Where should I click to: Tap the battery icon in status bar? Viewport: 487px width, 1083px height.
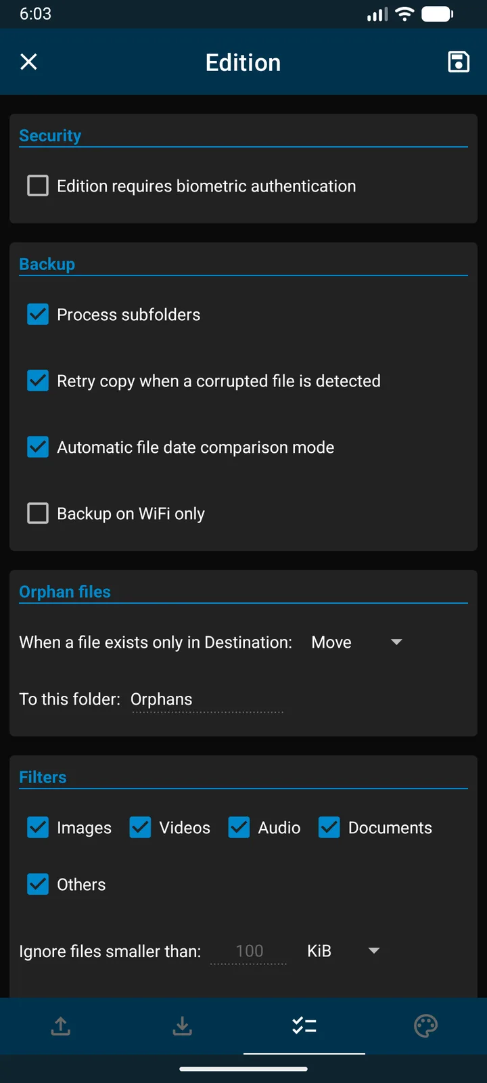coord(437,14)
